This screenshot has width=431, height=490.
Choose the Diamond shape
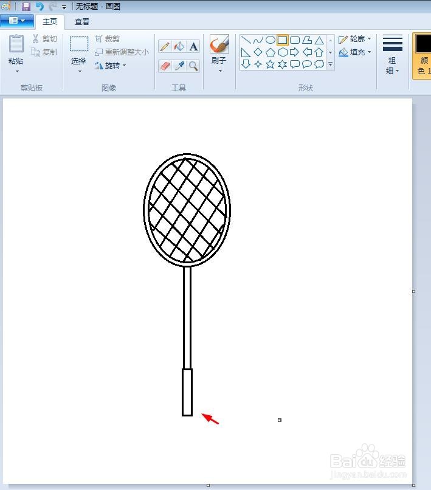click(258, 52)
